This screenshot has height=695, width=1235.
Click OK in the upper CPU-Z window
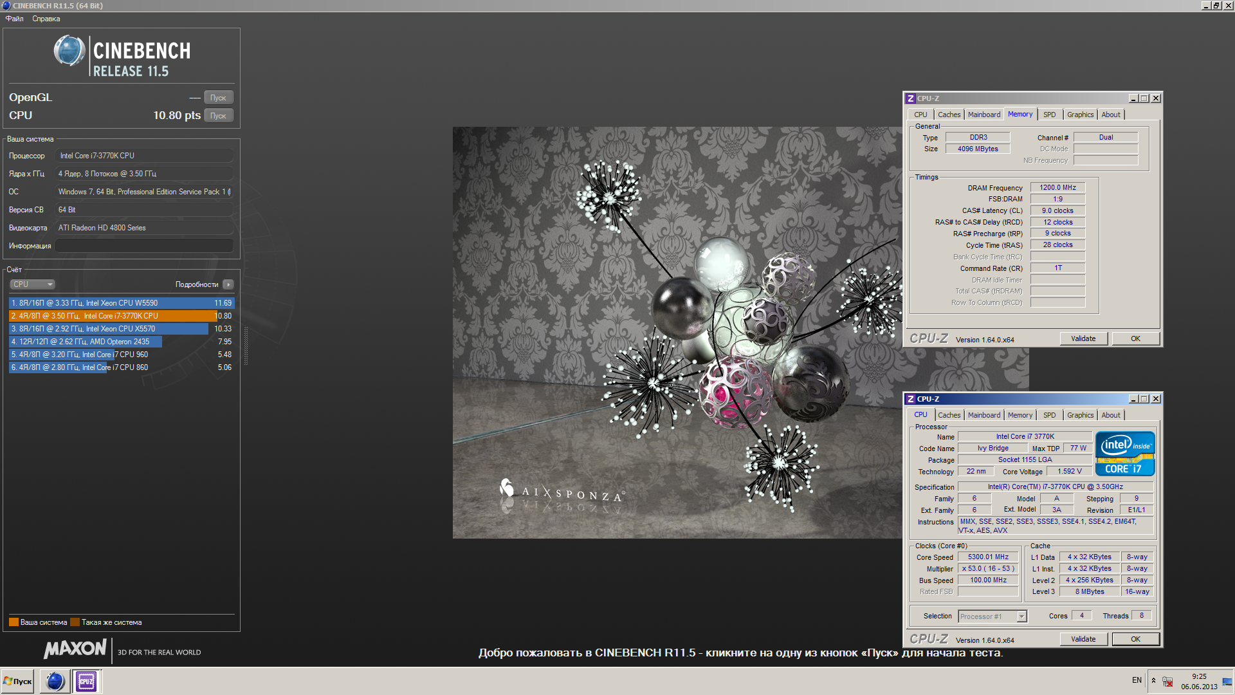pos(1135,338)
